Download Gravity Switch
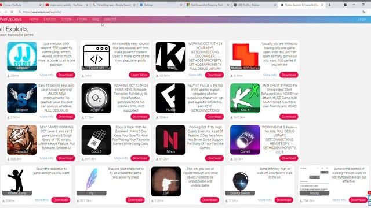The width and height of the screenshot is (371, 208). coord(283,200)
